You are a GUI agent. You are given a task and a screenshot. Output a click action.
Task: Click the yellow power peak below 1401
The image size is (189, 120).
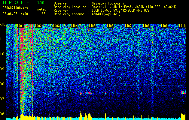[x=22, y=116]
